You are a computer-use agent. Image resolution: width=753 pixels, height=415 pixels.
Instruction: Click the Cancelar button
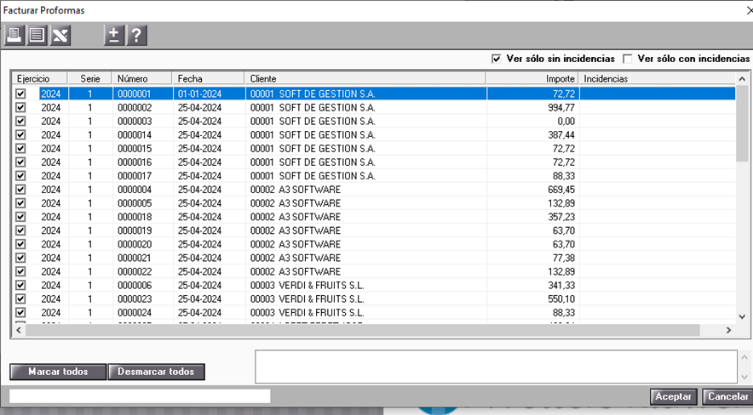click(x=727, y=396)
